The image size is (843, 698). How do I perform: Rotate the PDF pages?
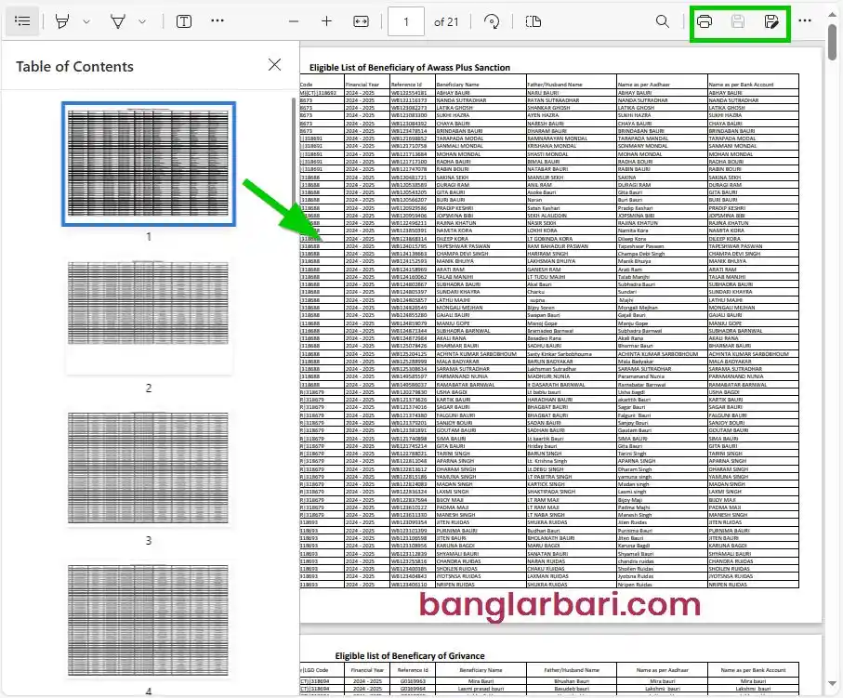(x=492, y=20)
